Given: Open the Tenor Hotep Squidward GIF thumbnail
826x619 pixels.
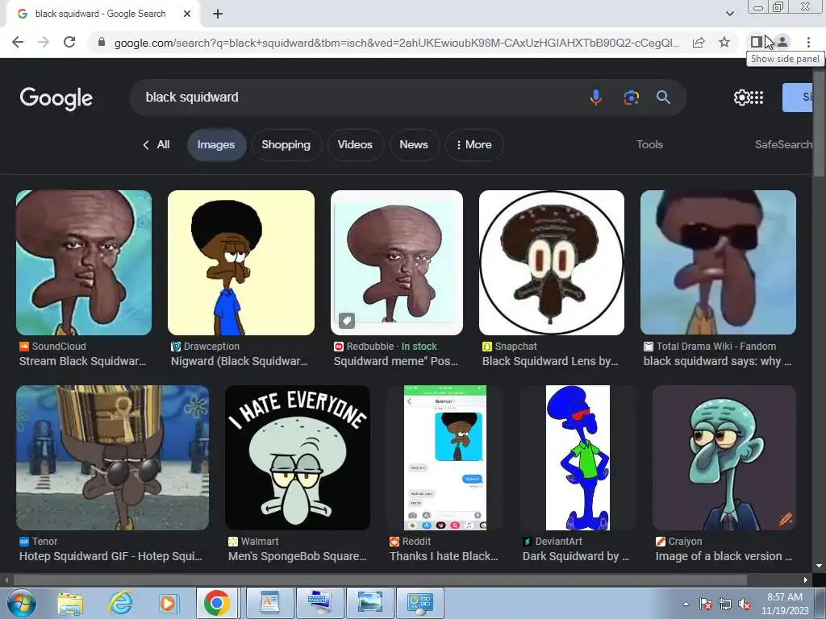Looking at the screenshot, I should pyautogui.click(x=113, y=458).
